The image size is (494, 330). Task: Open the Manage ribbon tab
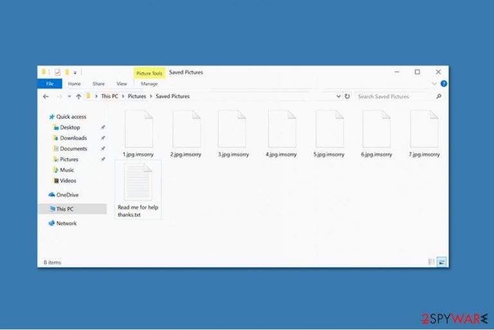pyautogui.click(x=149, y=84)
